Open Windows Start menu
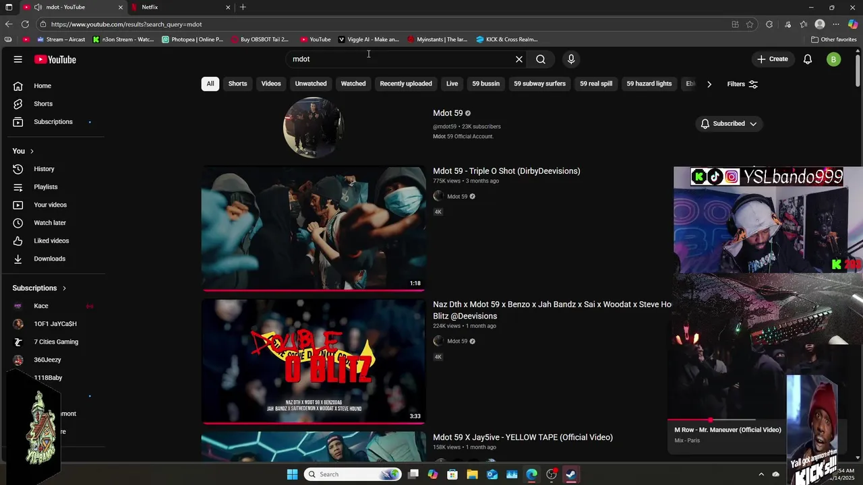Screen dimensions: 863x485 292,474
